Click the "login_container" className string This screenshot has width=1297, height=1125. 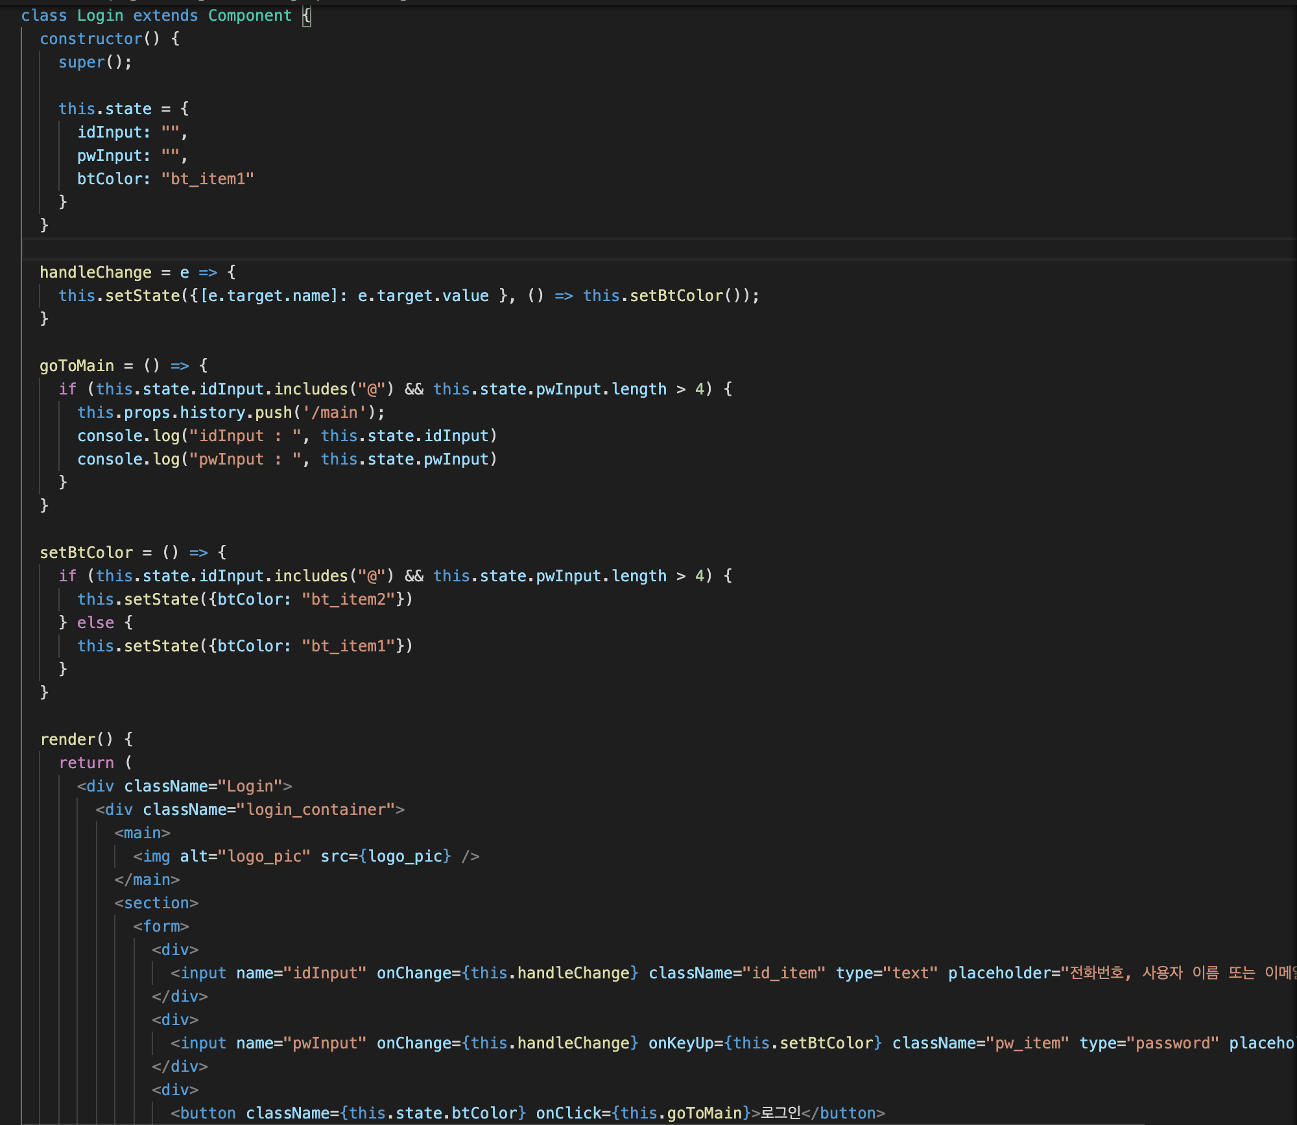(316, 810)
